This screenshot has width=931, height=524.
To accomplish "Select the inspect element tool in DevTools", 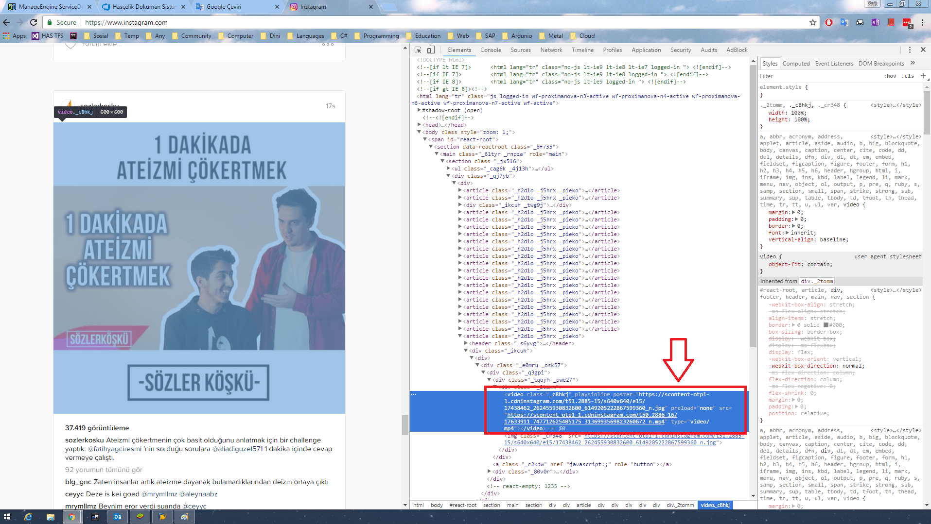I will [417, 50].
